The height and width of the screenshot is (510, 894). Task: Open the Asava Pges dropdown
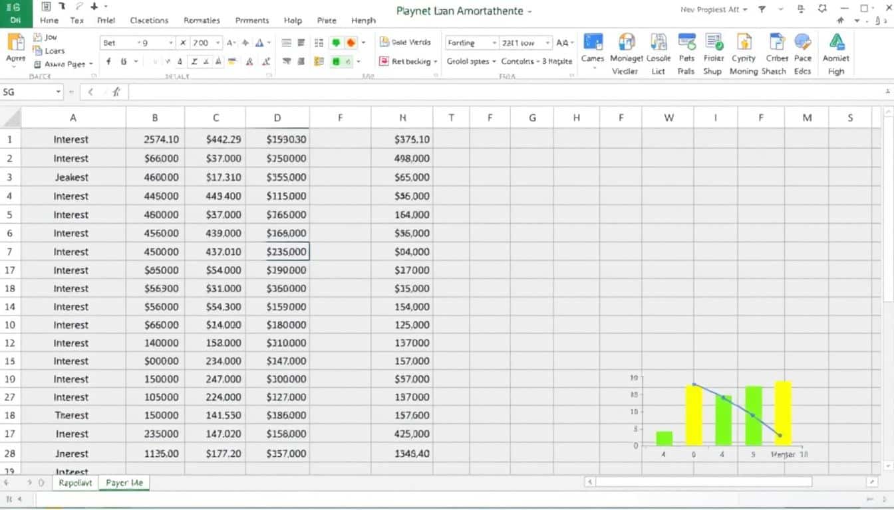pyautogui.click(x=90, y=64)
